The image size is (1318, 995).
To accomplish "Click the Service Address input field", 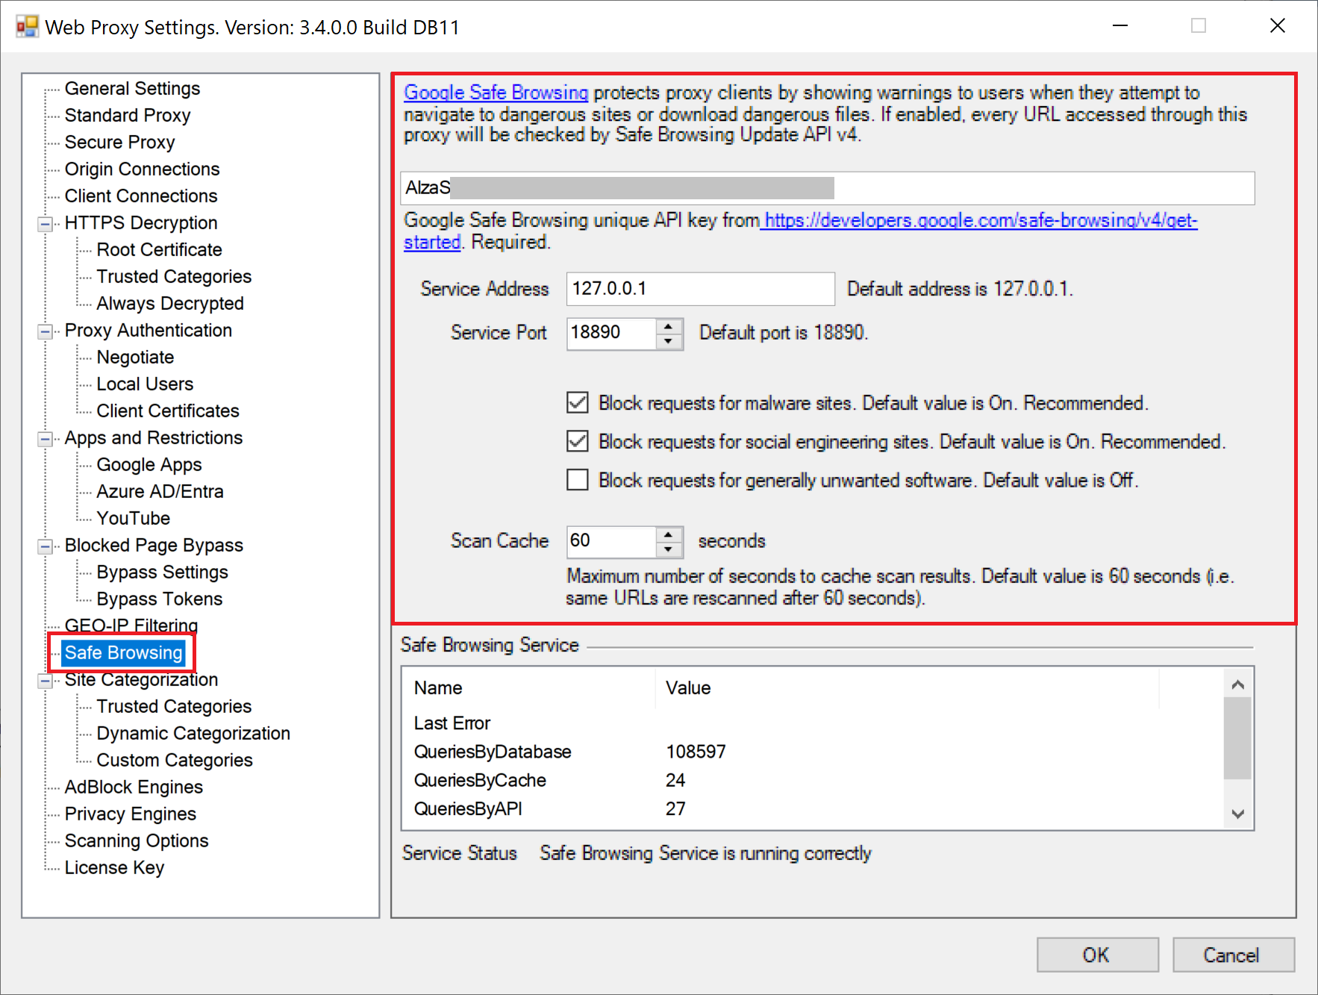I will point(700,288).
